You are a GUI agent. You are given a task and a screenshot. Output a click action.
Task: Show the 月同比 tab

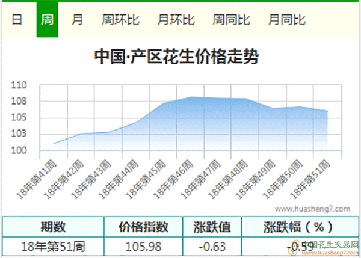[286, 19]
